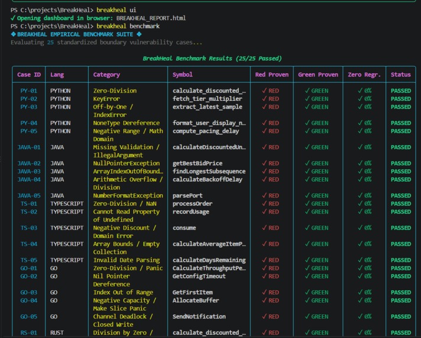The width and height of the screenshot is (421, 338).
Task: Select case ID GO-02
Action: coord(29,276)
